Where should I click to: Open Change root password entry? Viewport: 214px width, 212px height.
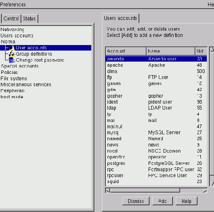pos(40,60)
